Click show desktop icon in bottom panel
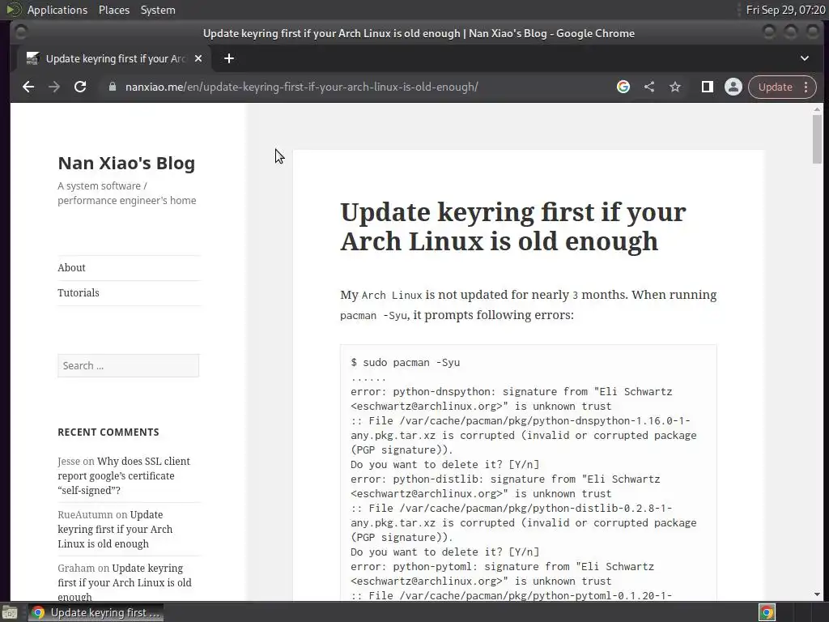 10,612
